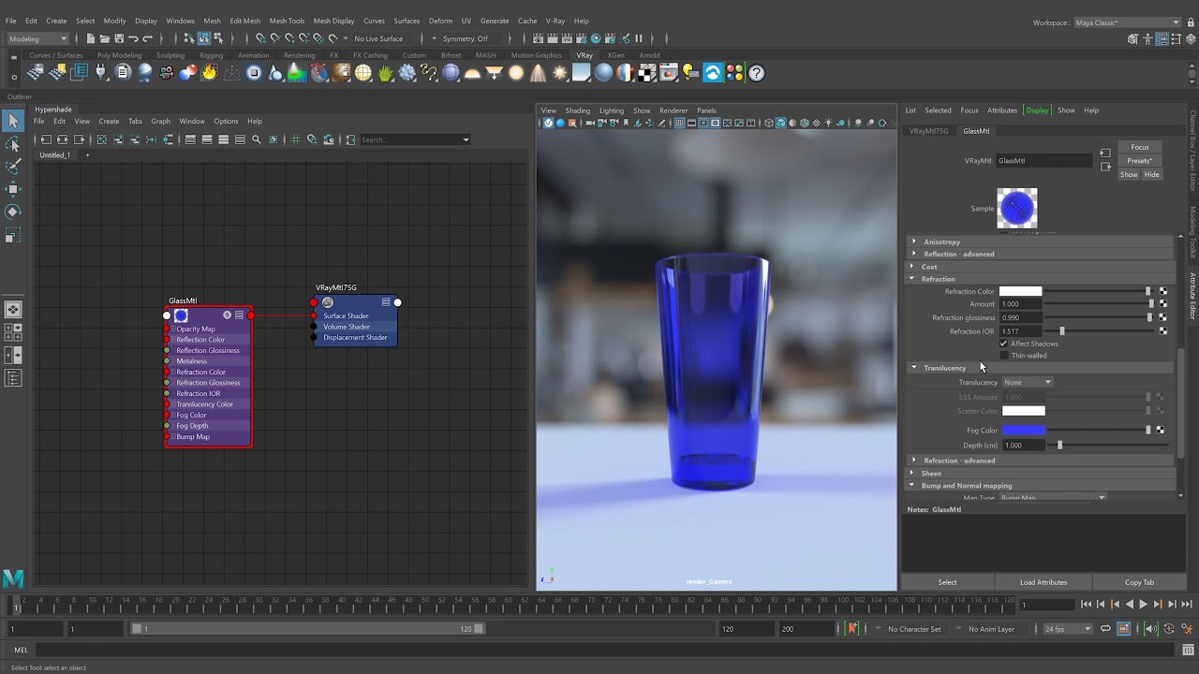Choose the Paint selection brush tool

coord(13,167)
